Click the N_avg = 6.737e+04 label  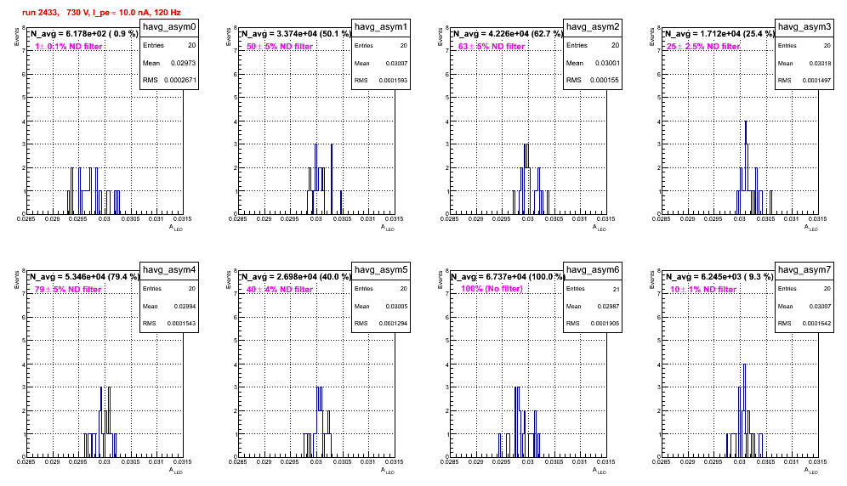[x=508, y=277]
